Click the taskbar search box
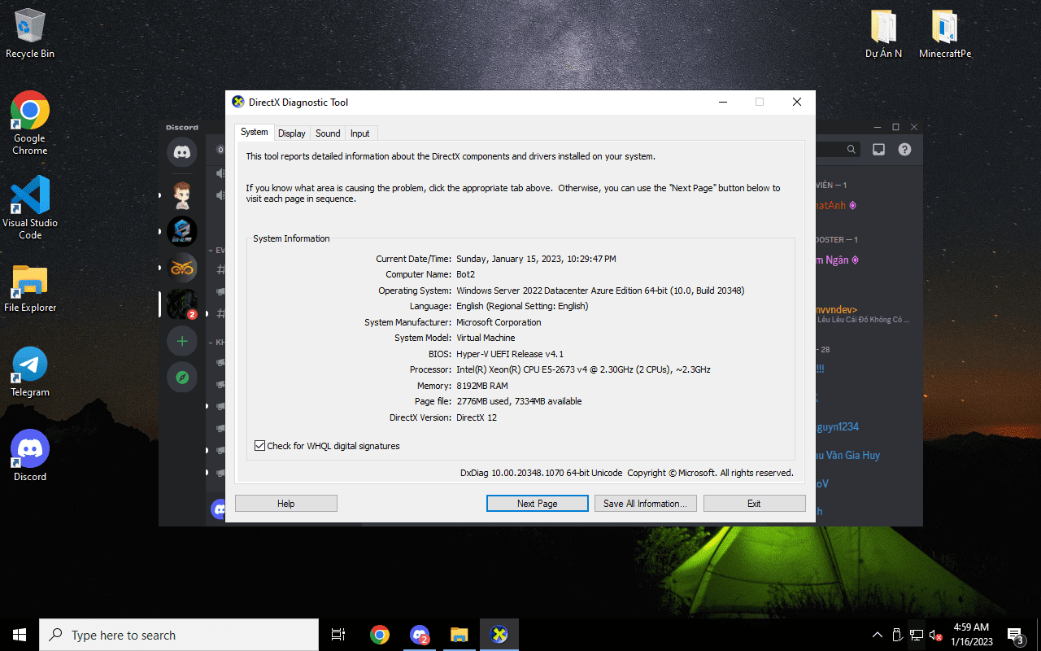Screen dimensions: 1041x651 click(x=179, y=635)
